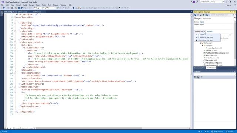Select Web.Debug.config in the changes list
Screen dimensions: 237x133
pos(213,63)
